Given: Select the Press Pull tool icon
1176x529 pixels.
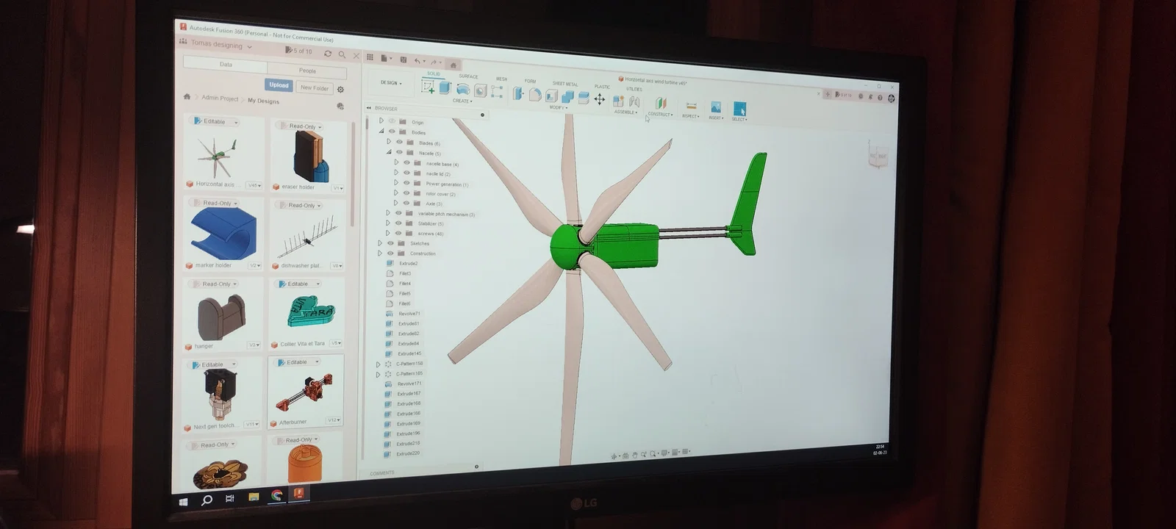Looking at the screenshot, I should pos(518,93).
